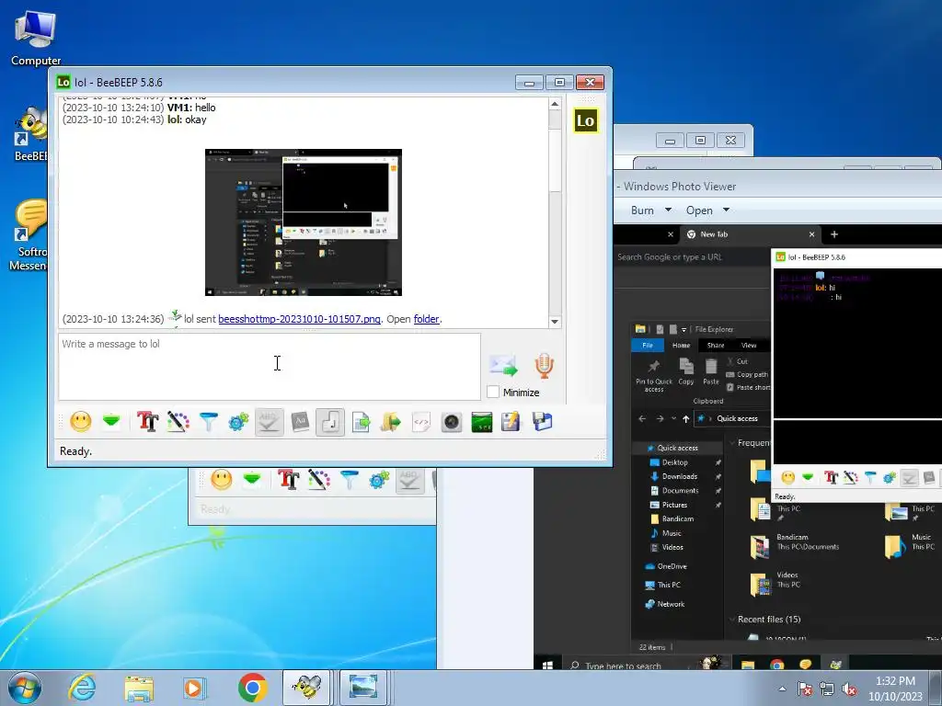Open the beesshottmp-20231010-101507.png link

click(299, 319)
